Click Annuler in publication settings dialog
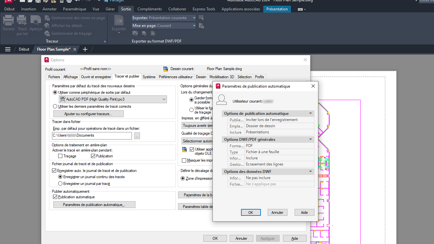Viewport: 434px width, 244px height. click(x=277, y=213)
